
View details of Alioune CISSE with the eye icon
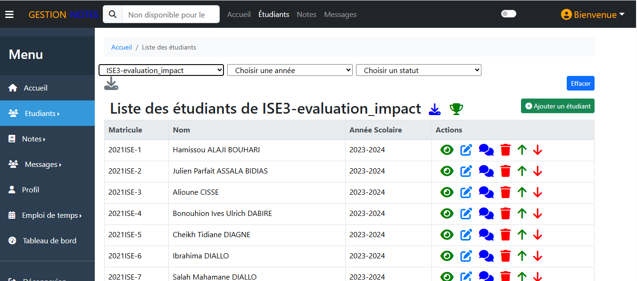[447, 192]
